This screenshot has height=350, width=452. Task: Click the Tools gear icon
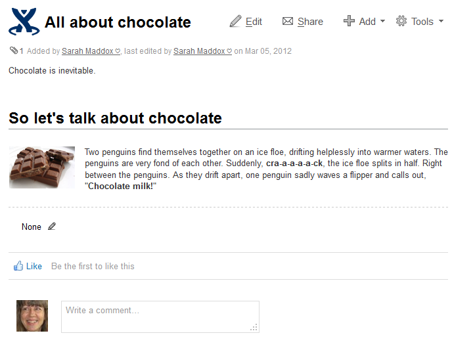click(401, 21)
